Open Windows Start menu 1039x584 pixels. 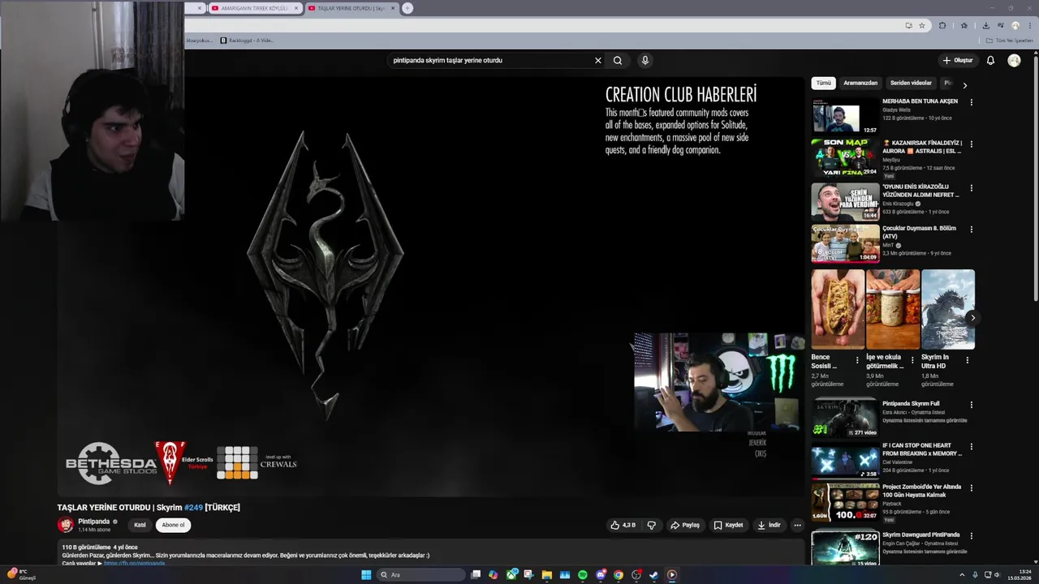366,575
